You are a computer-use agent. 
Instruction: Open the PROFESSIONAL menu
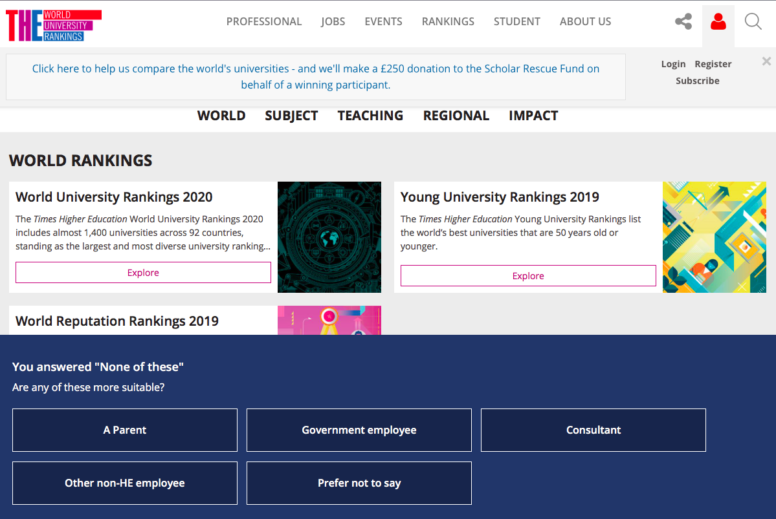264,22
